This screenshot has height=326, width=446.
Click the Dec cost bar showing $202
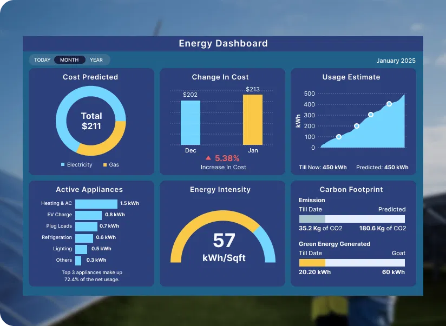click(190, 123)
